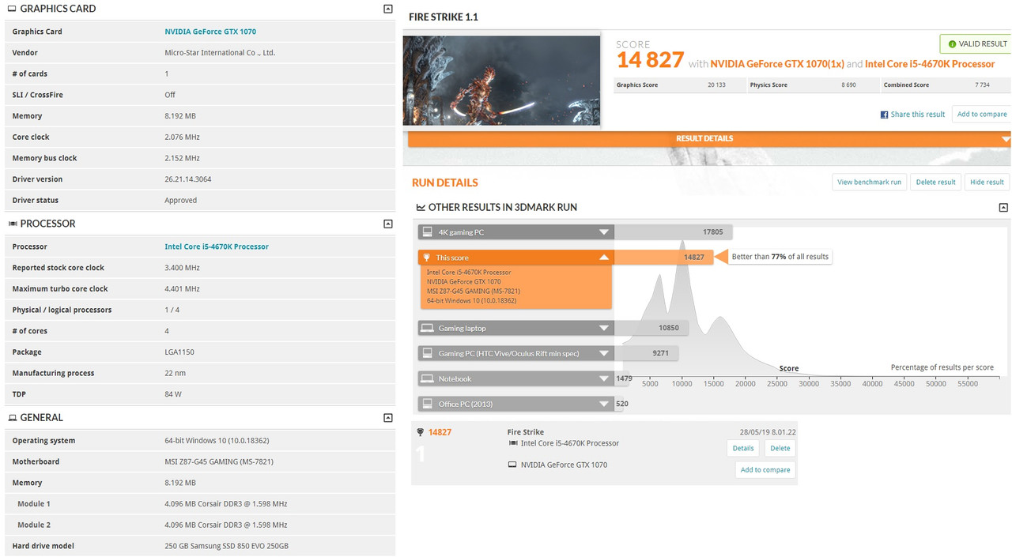The width and height of the screenshot is (1012, 557).
Task: Click the 4K gaming PC monitor icon
Action: click(428, 232)
